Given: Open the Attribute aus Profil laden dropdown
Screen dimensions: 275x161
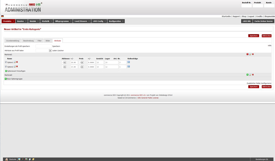Looking at the screenshot, I should pyautogui.click(x=50, y=50).
